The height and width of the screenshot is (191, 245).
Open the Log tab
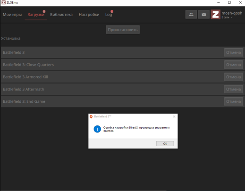pos(109,15)
